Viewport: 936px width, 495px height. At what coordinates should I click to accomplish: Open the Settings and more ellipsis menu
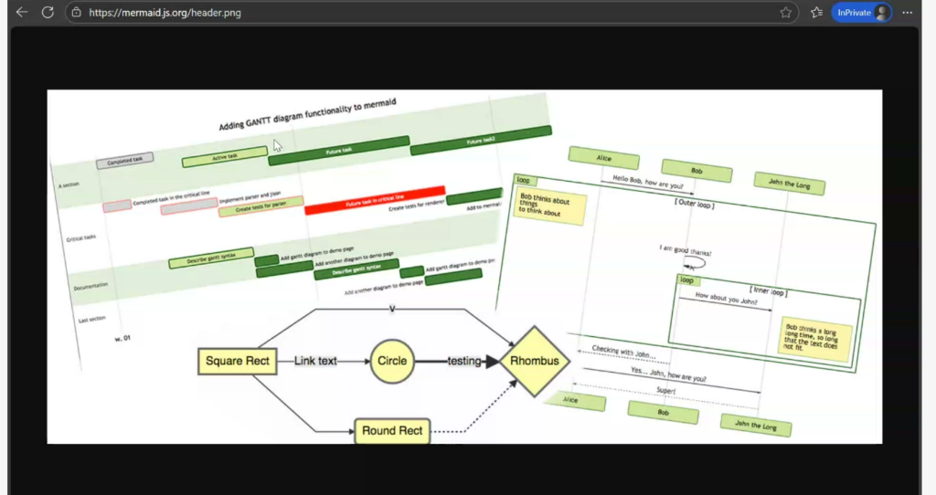coord(907,13)
